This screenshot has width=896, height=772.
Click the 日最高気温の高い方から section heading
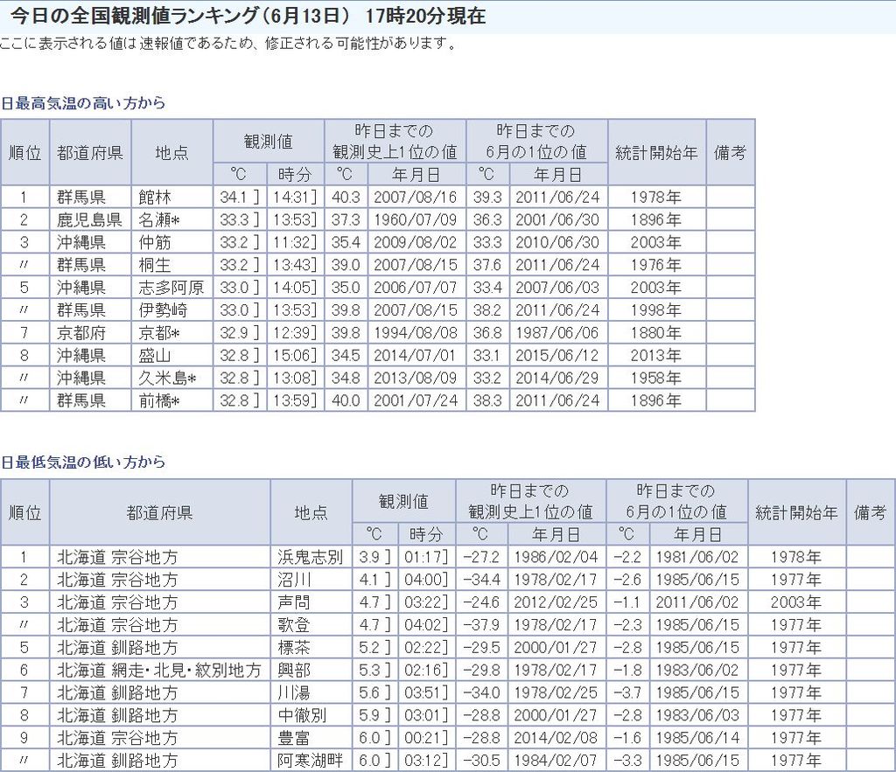83,103
